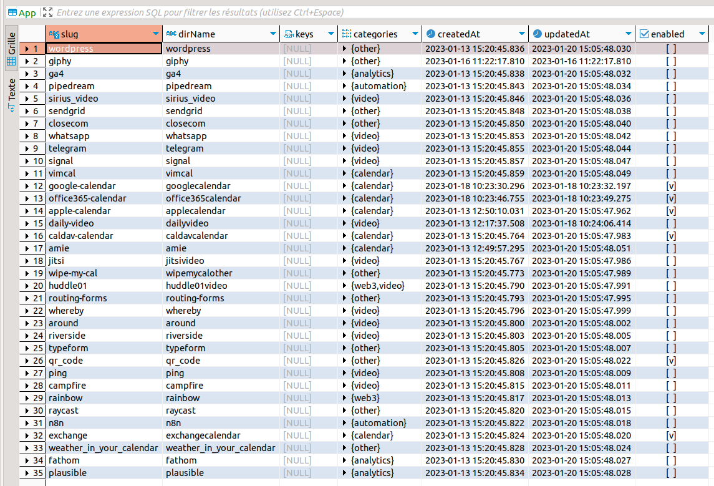Click the slug column type icon
Viewport: 714px width, 486px height.
(54, 34)
